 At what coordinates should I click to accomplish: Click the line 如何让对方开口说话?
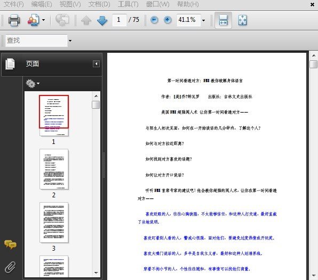tap(165, 175)
